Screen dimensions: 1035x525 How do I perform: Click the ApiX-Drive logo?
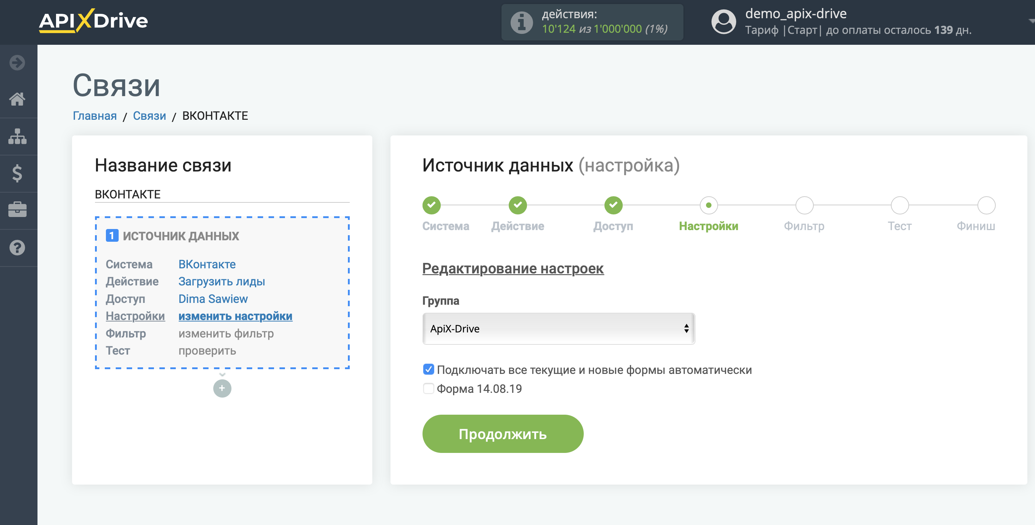tap(93, 21)
